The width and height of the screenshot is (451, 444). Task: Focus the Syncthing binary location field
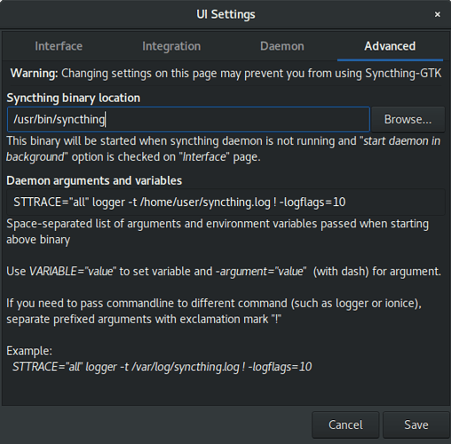tap(188, 119)
